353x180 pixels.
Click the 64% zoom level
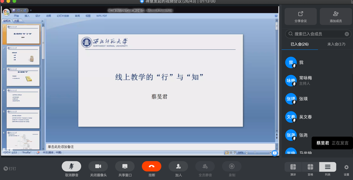[241, 153]
